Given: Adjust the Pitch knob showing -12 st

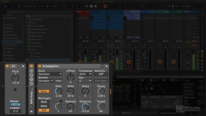Looking at the screenshot, I should pyautogui.click(x=15, y=78).
